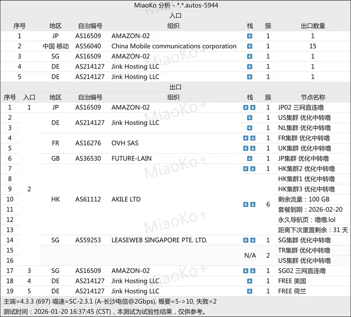Click the 节点名称 column header
Screen dimensions: 351x317
click(313, 97)
